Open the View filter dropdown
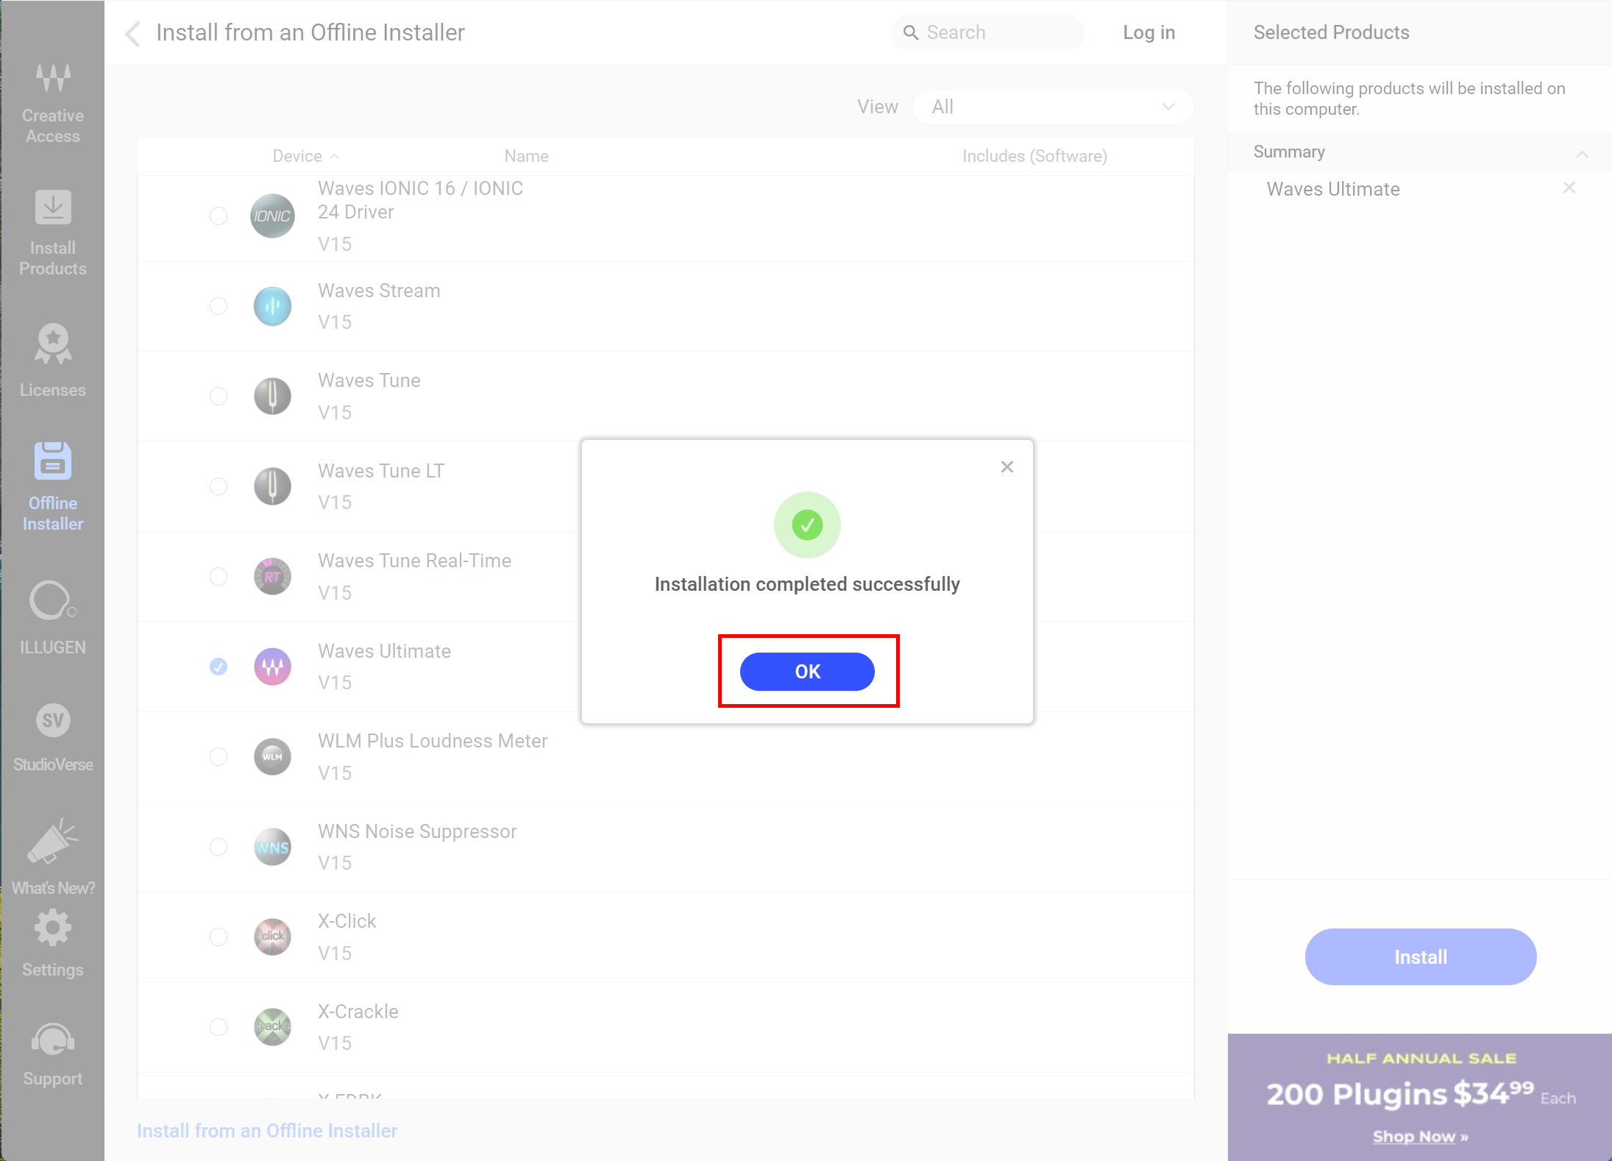Image resolution: width=1612 pixels, height=1161 pixels. coord(1053,107)
